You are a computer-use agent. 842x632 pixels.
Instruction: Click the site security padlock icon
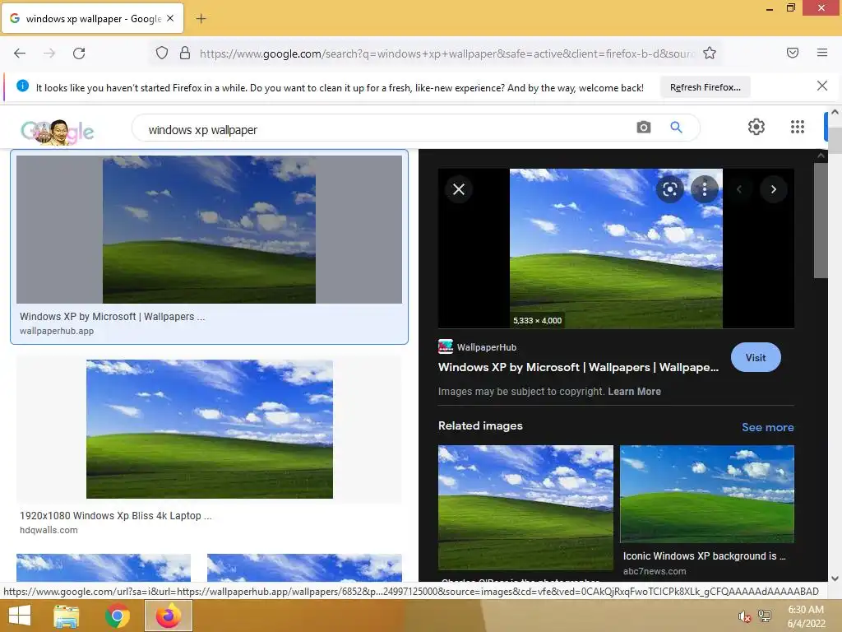coord(185,53)
